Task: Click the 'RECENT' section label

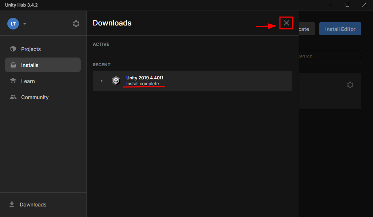Action: point(101,64)
